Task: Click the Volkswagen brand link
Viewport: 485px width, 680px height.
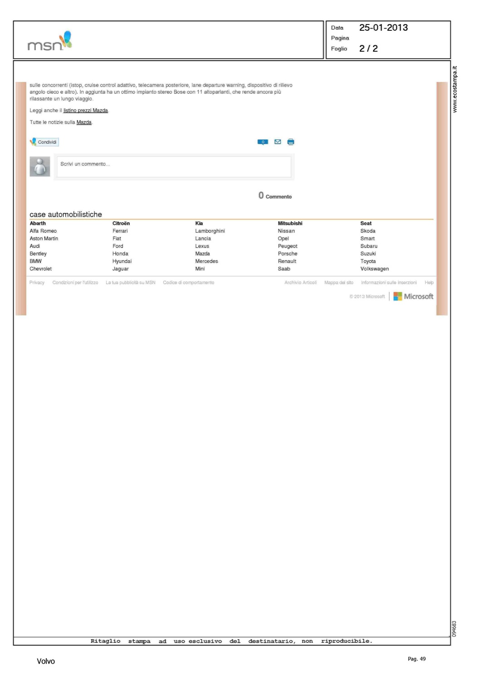Action: (374, 269)
